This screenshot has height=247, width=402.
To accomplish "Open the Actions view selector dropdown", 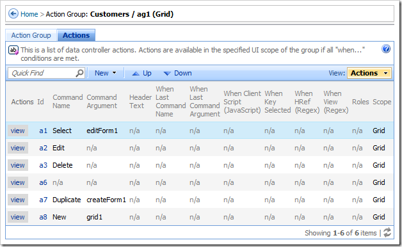I will [369, 73].
